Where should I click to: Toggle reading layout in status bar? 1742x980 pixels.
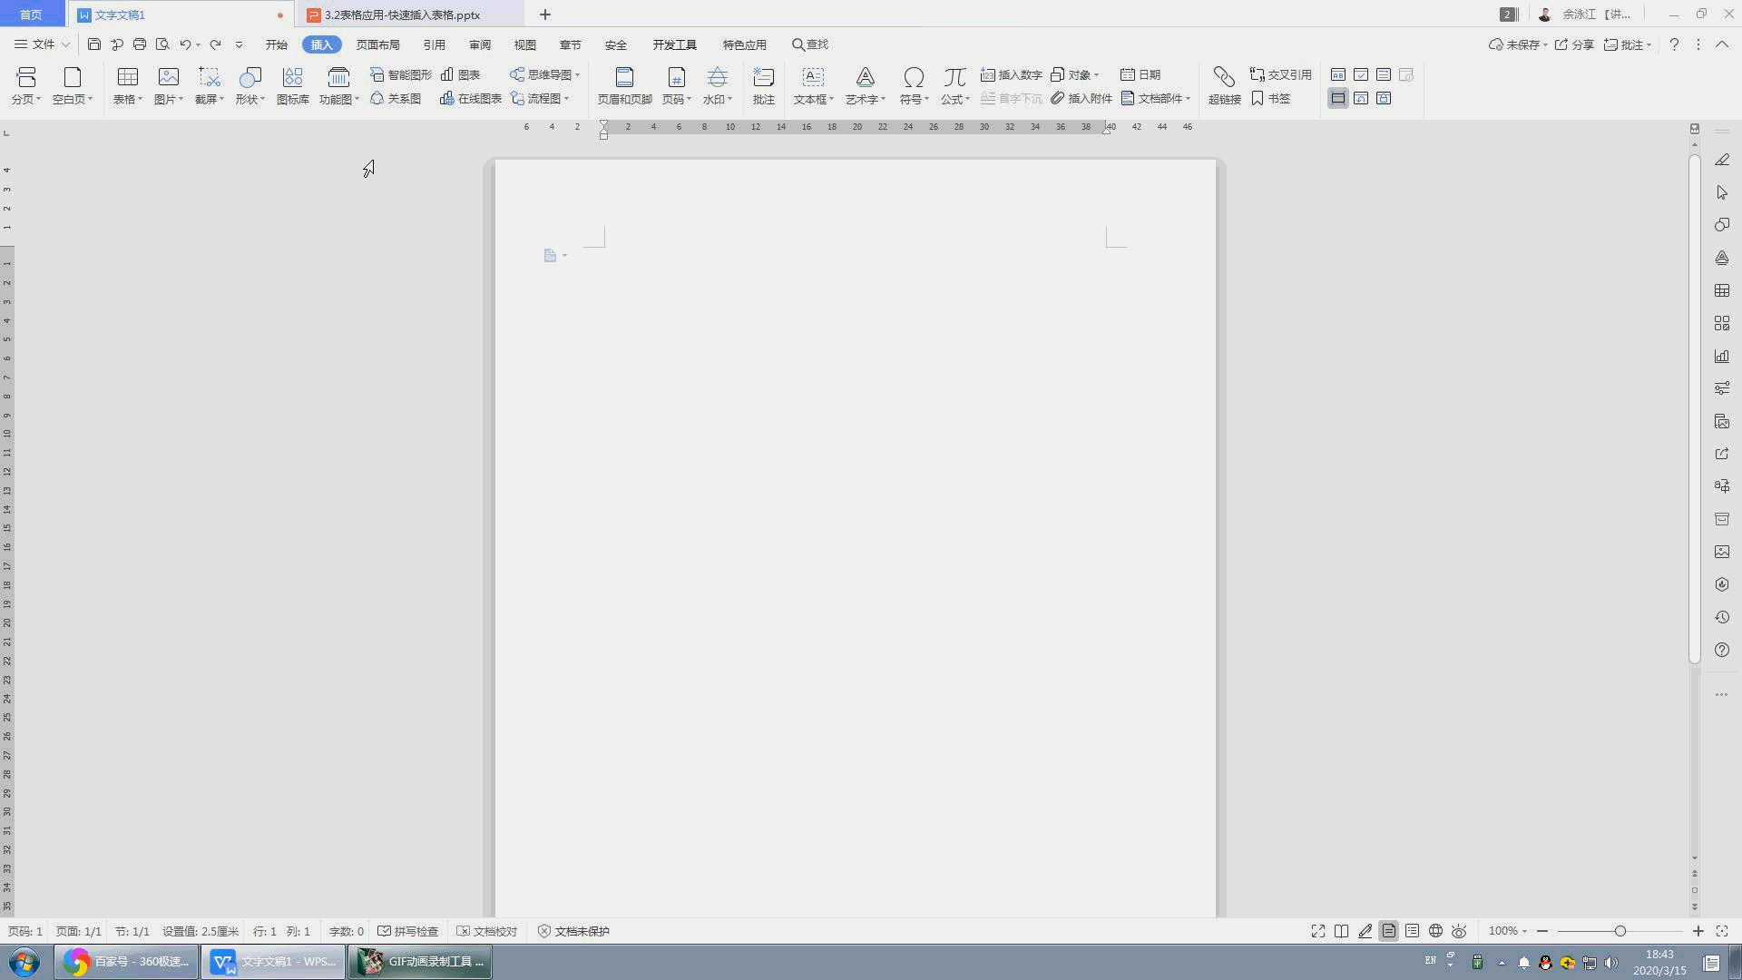pos(1341,931)
